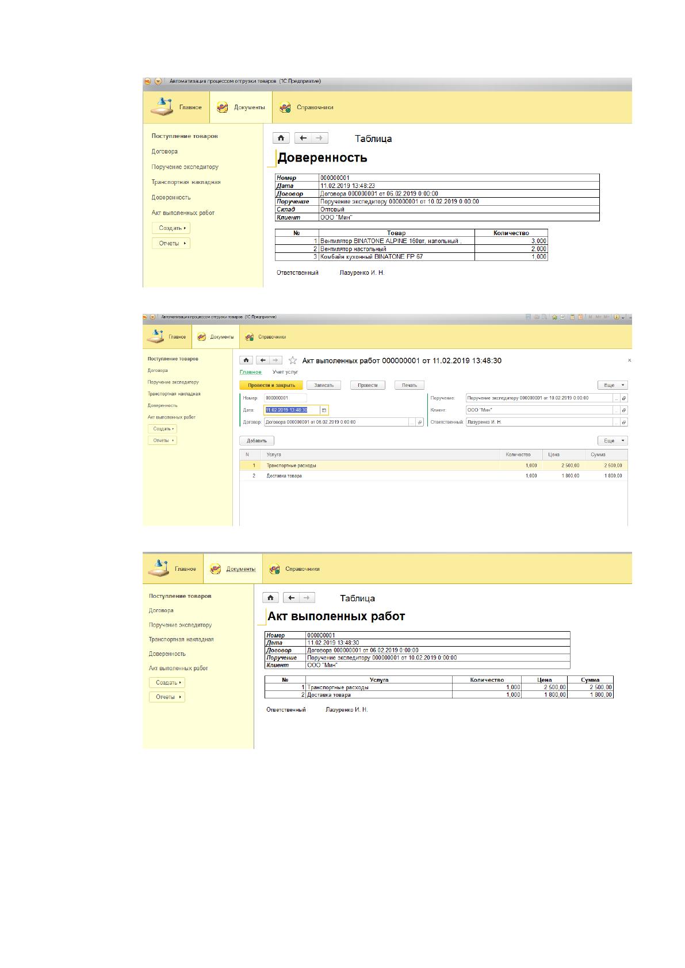Open the Справочники section in top window
Image resolution: width=685 pixels, height=968 pixels.
click(x=306, y=107)
